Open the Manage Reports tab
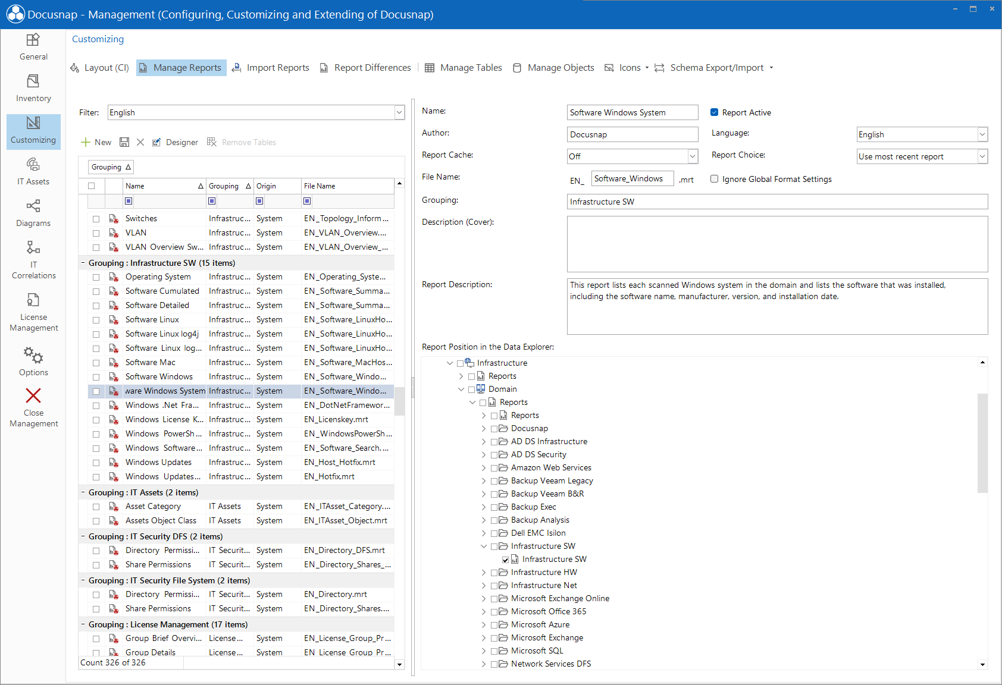Viewport: 1002px width, 685px height. [181, 68]
